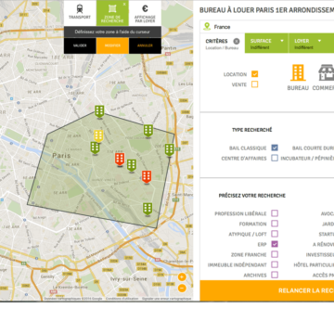Screen dimensions: 334x334
Task: Check the Vente checkbox
Action: (x=255, y=84)
